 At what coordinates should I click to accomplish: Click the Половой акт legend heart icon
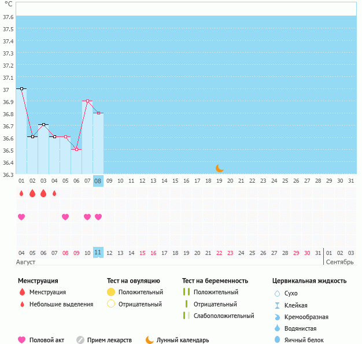click(22, 340)
